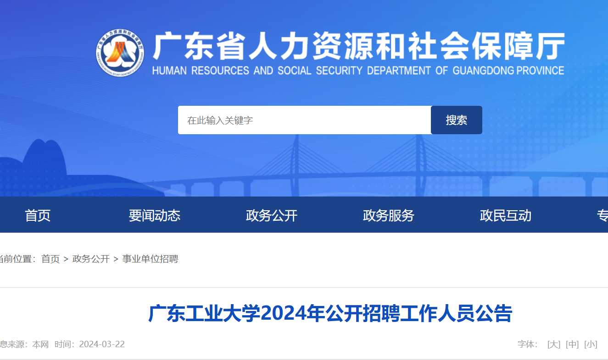Viewport: 608px width, 360px height.
Task: Open the 政务公开 navigation menu item
Action: pyautogui.click(x=272, y=215)
